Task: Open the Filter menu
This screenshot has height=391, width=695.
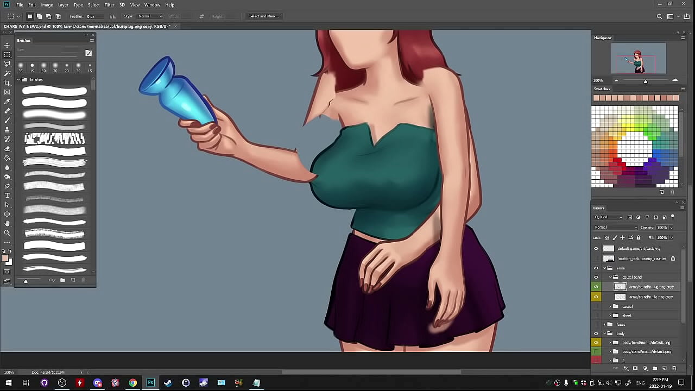Action: 109,5
